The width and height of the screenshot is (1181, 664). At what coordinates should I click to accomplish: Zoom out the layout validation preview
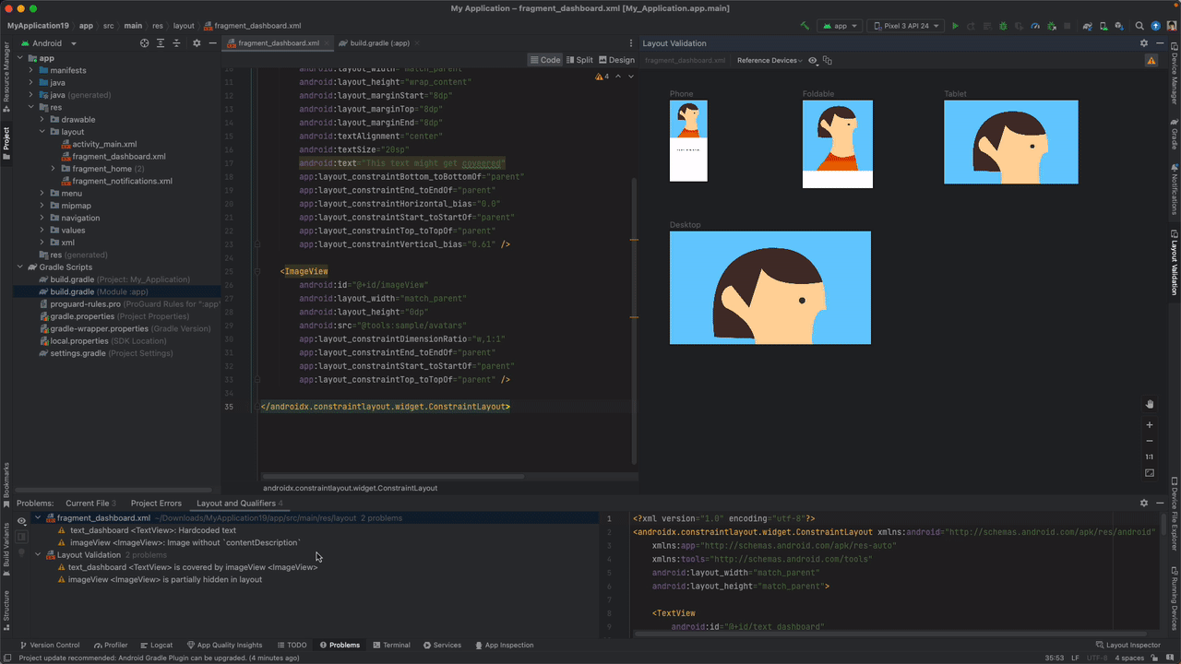tap(1150, 441)
